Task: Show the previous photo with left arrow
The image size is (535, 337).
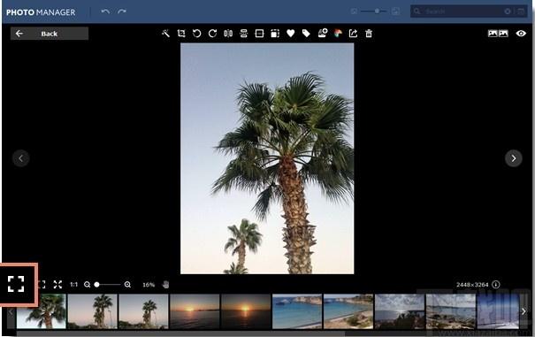Action: click(21, 158)
